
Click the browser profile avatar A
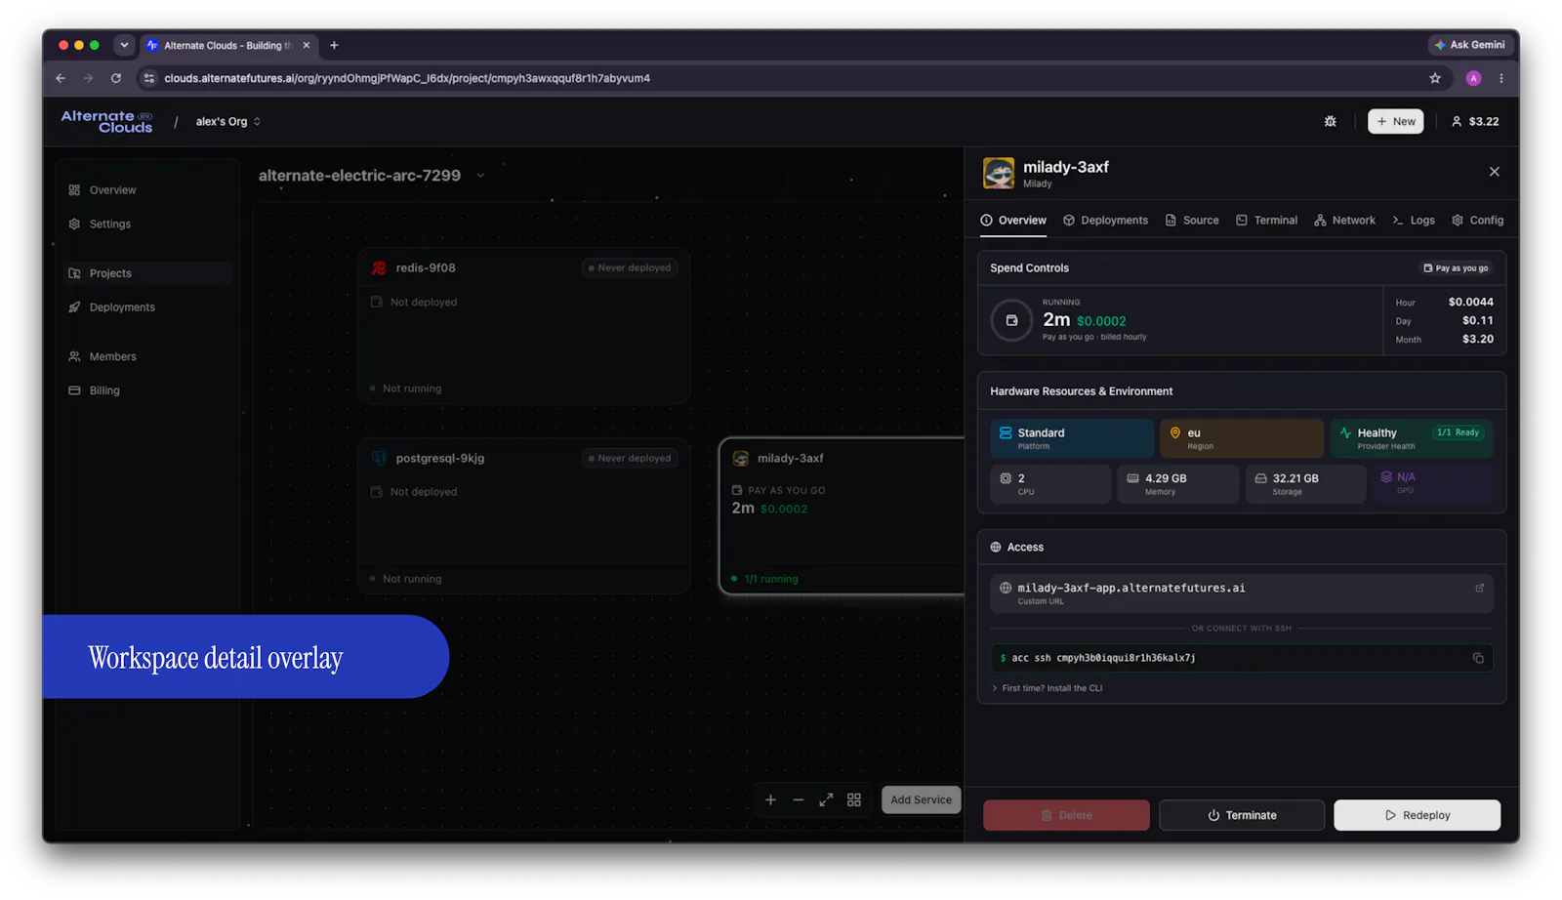click(x=1474, y=78)
